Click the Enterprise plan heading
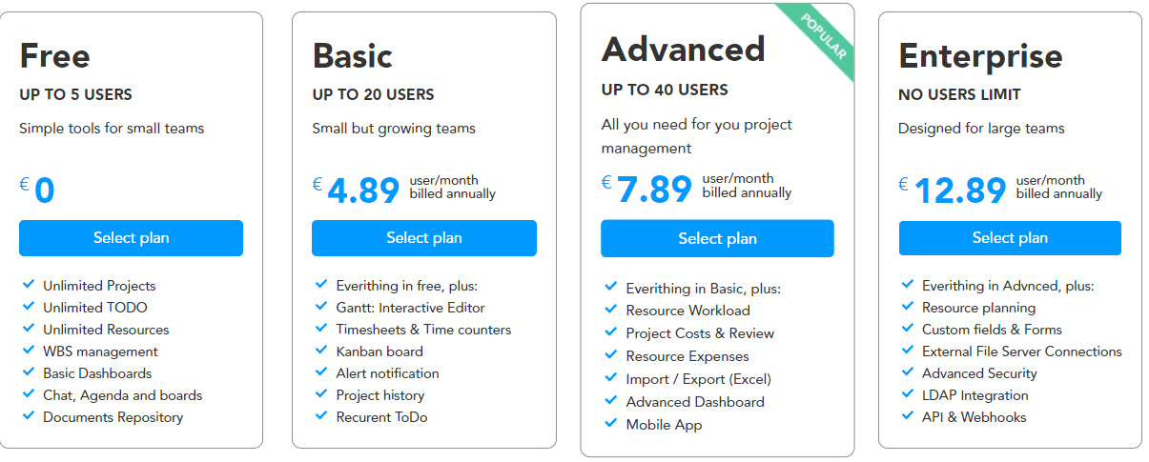 point(980,56)
